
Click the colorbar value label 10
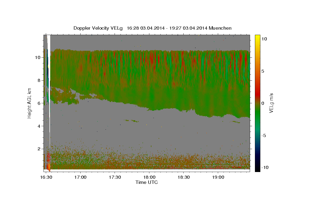coord(264,39)
